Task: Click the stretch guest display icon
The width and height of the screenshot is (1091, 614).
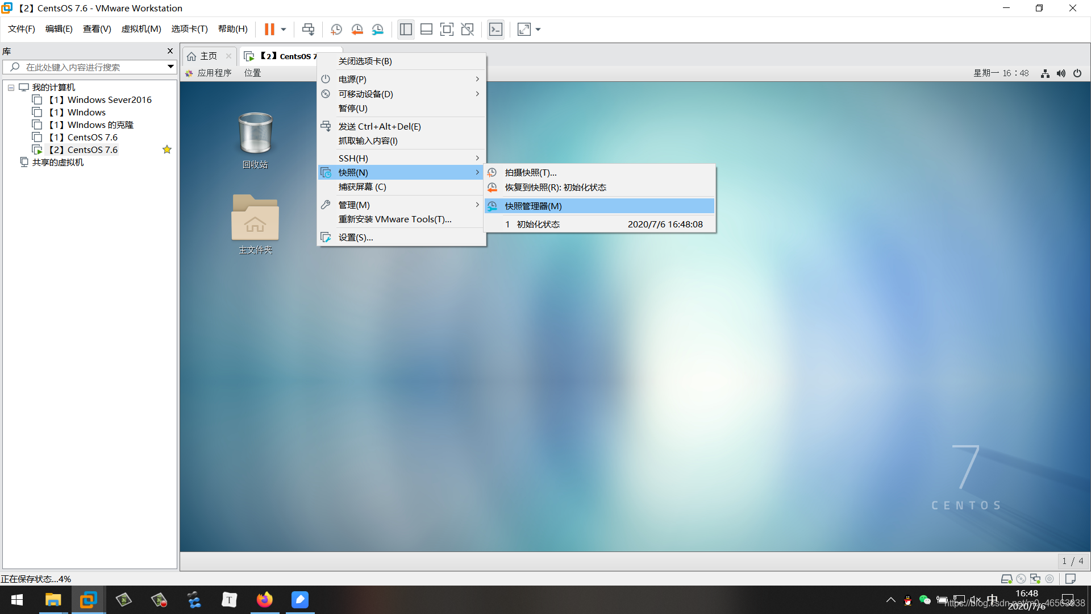Action: (524, 29)
